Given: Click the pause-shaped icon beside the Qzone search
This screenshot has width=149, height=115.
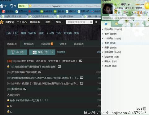Looking at the screenshot, I should [x=96, y=22].
